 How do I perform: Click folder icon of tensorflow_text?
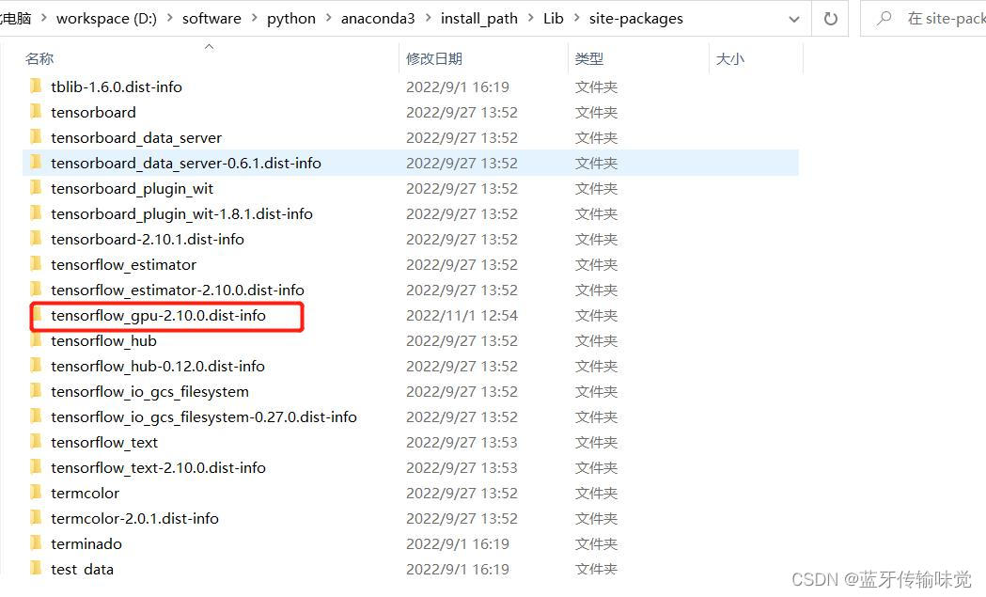(x=36, y=442)
